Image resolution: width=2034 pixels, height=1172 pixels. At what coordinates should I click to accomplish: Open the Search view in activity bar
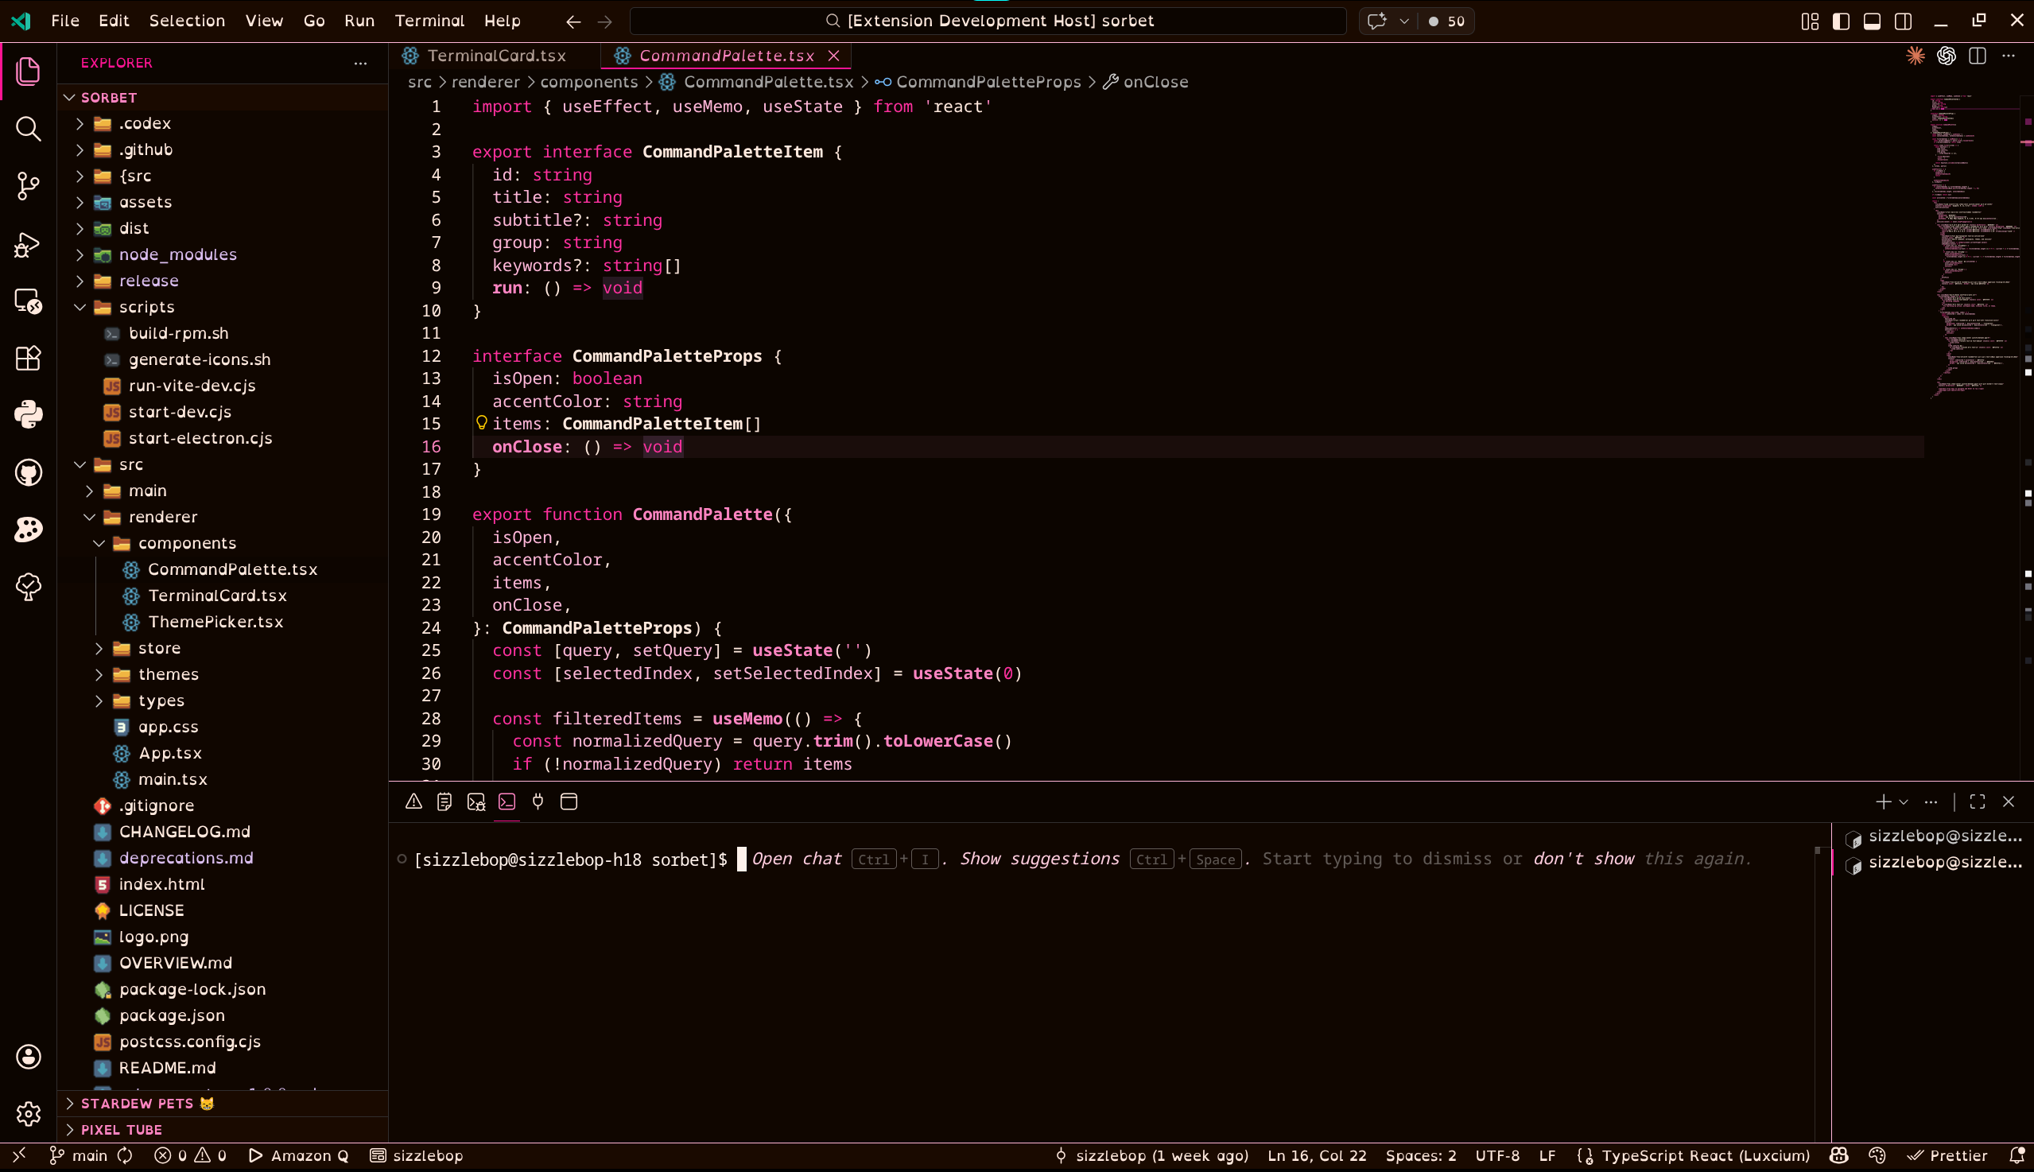point(28,128)
